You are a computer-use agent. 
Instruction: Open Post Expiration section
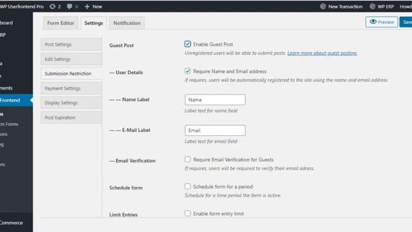click(x=71, y=117)
